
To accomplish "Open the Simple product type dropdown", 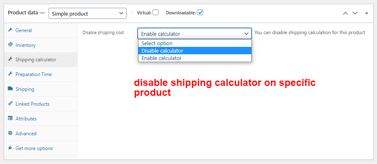I will (x=87, y=14).
